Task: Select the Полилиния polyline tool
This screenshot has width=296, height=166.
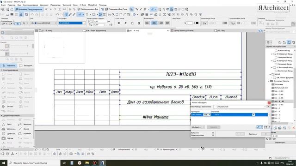Action: pos(25,134)
